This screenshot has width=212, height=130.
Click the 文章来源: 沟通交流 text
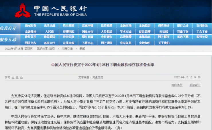(91, 77)
